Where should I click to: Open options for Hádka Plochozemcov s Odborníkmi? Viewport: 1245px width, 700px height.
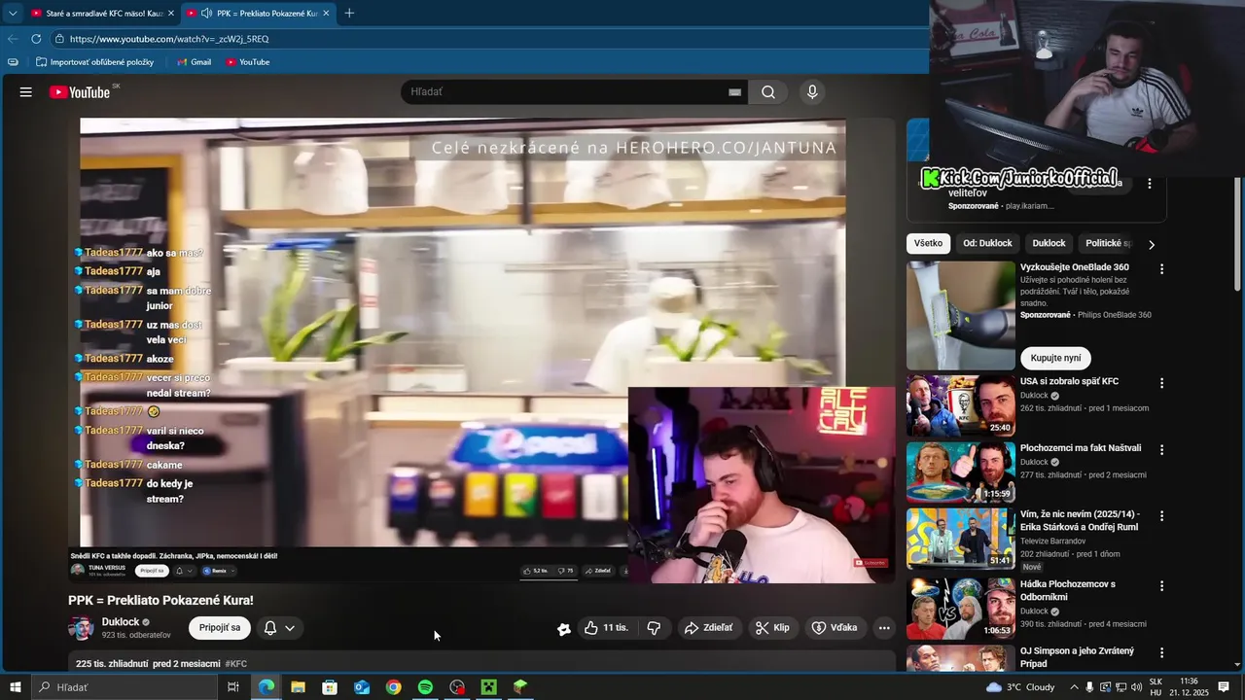click(1160, 586)
